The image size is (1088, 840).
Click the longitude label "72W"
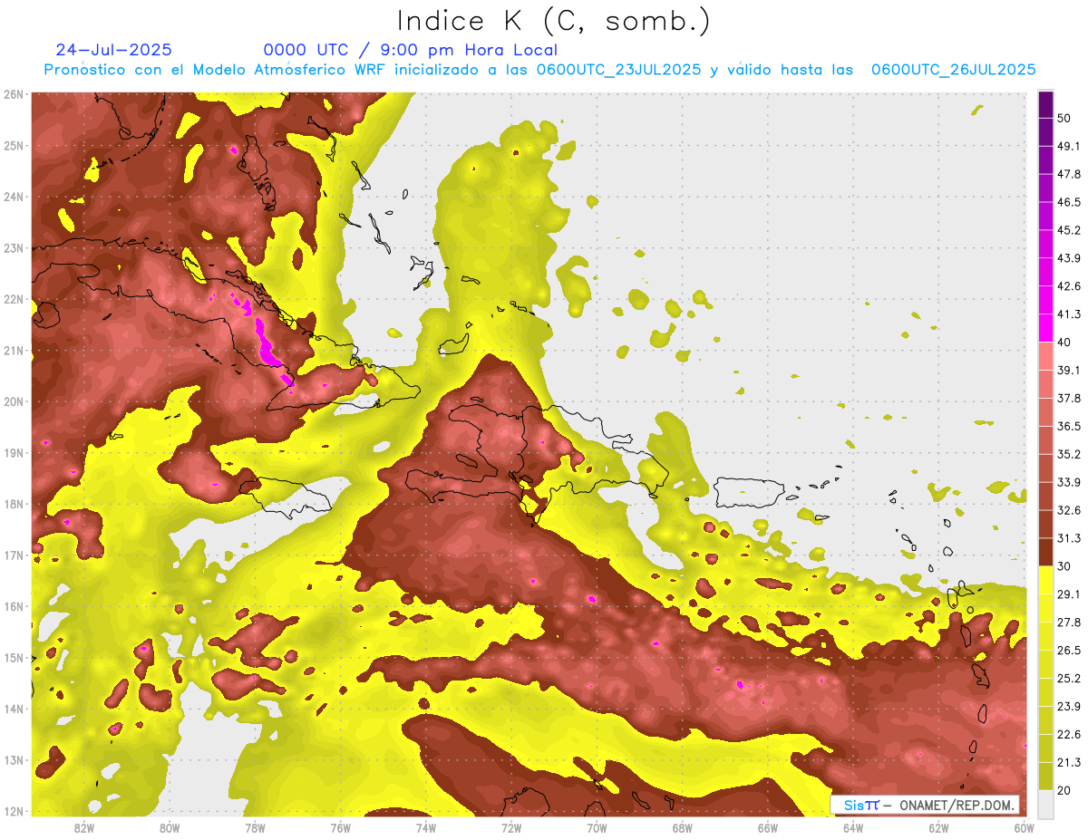click(511, 827)
